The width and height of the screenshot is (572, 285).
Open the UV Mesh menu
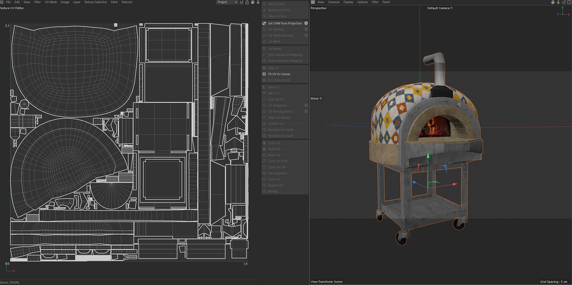tap(51, 2)
